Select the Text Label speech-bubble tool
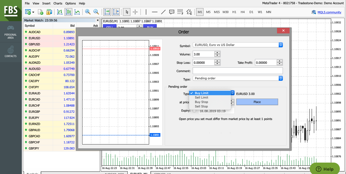This screenshot has height=174, width=346. click(x=172, y=12)
